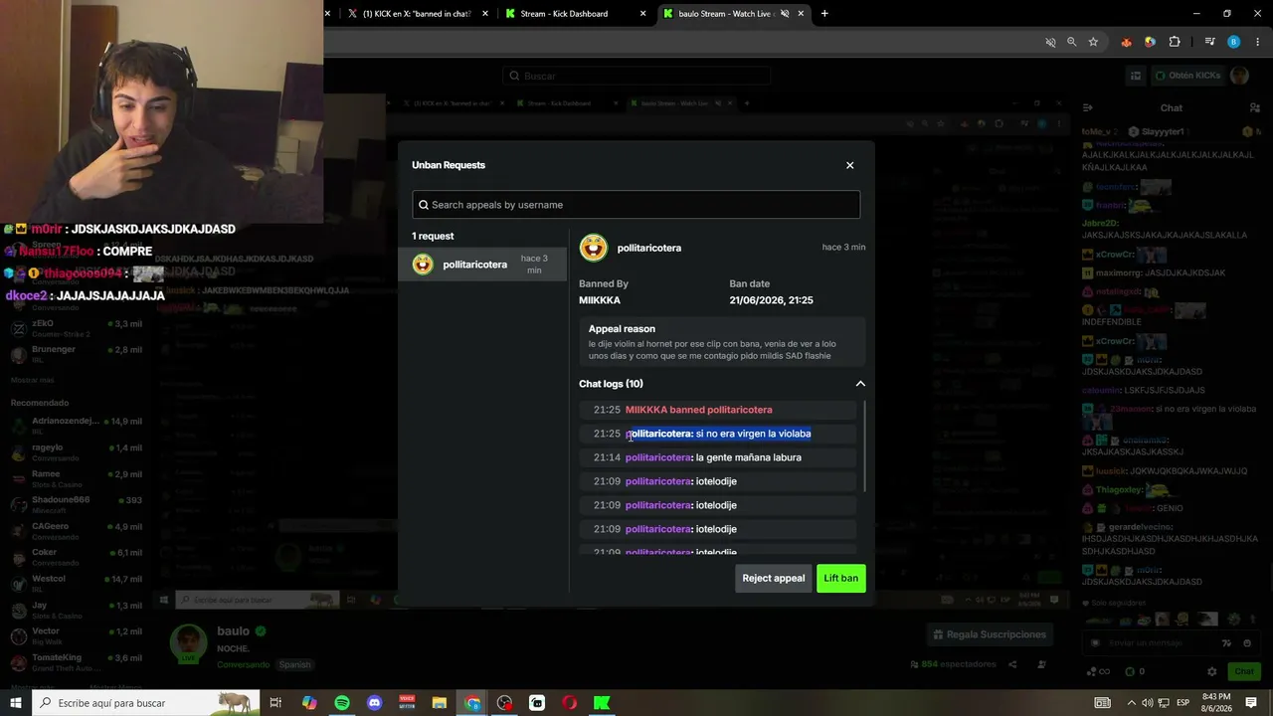Open the Chrome profile B avatar
Viewport: 1273px width, 716px height.
pos(1233,42)
